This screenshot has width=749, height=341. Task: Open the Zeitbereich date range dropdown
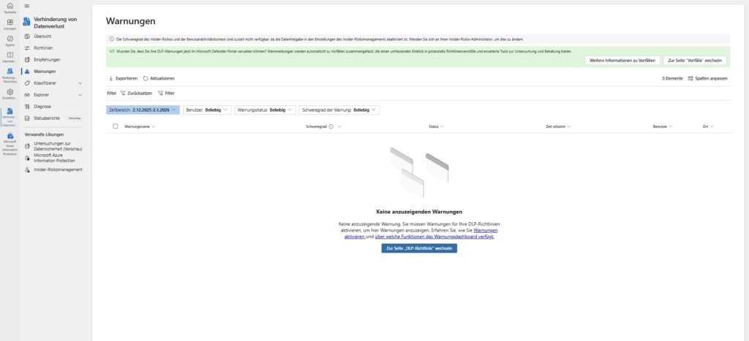(x=143, y=110)
